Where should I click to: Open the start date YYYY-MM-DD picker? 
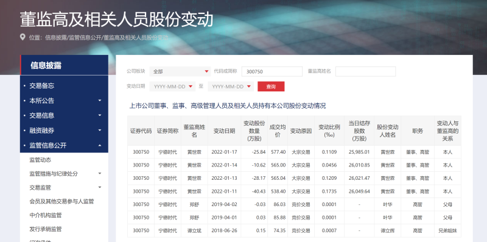[172, 87]
